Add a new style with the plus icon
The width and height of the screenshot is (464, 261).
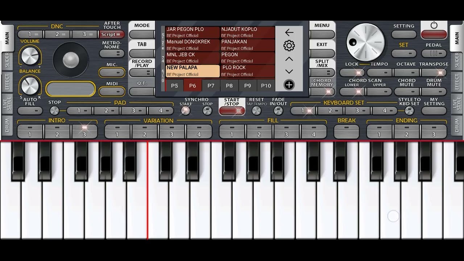point(289,85)
